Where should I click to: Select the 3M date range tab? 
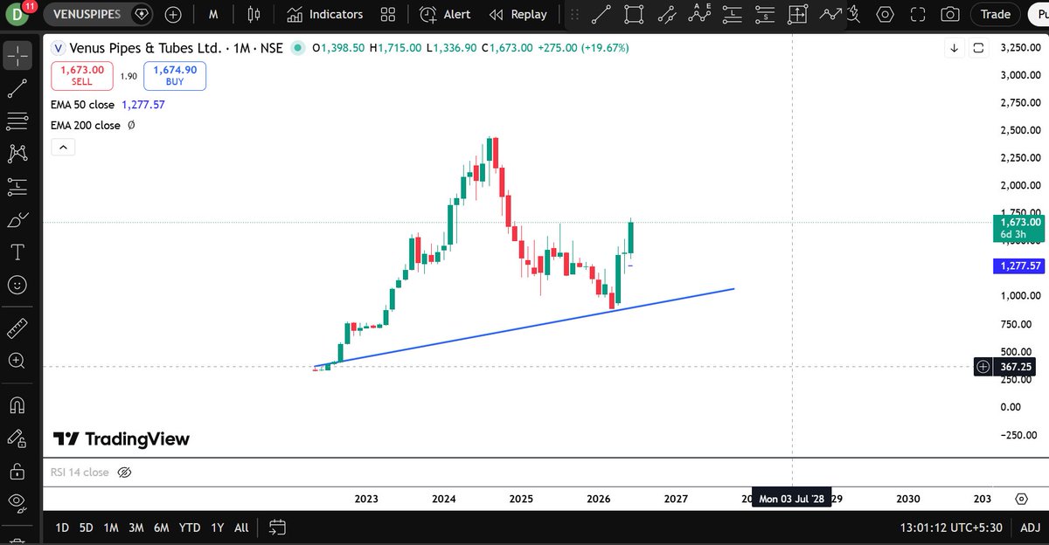tap(135, 528)
